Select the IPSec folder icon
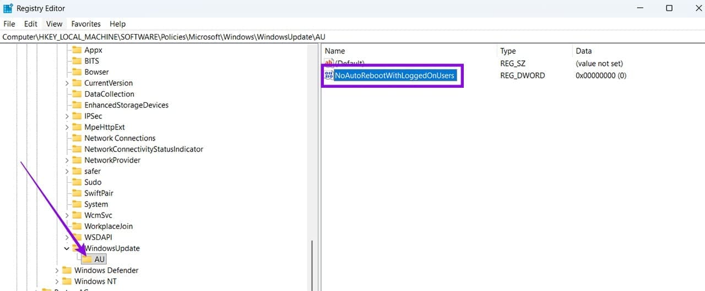Viewport: 705px width, 291px height. (x=77, y=116)
